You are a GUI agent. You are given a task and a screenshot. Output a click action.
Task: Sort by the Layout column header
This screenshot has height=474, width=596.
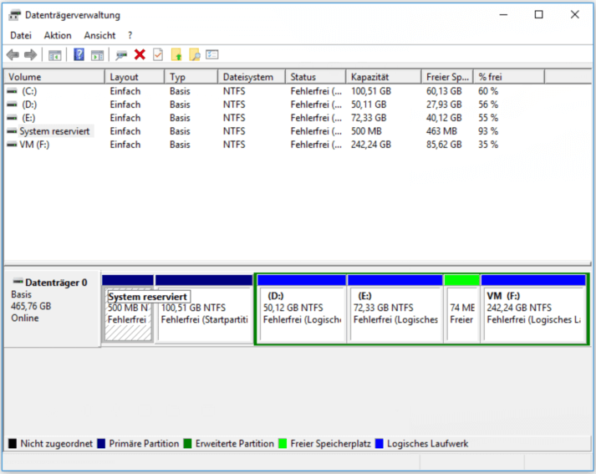point(135,77)
